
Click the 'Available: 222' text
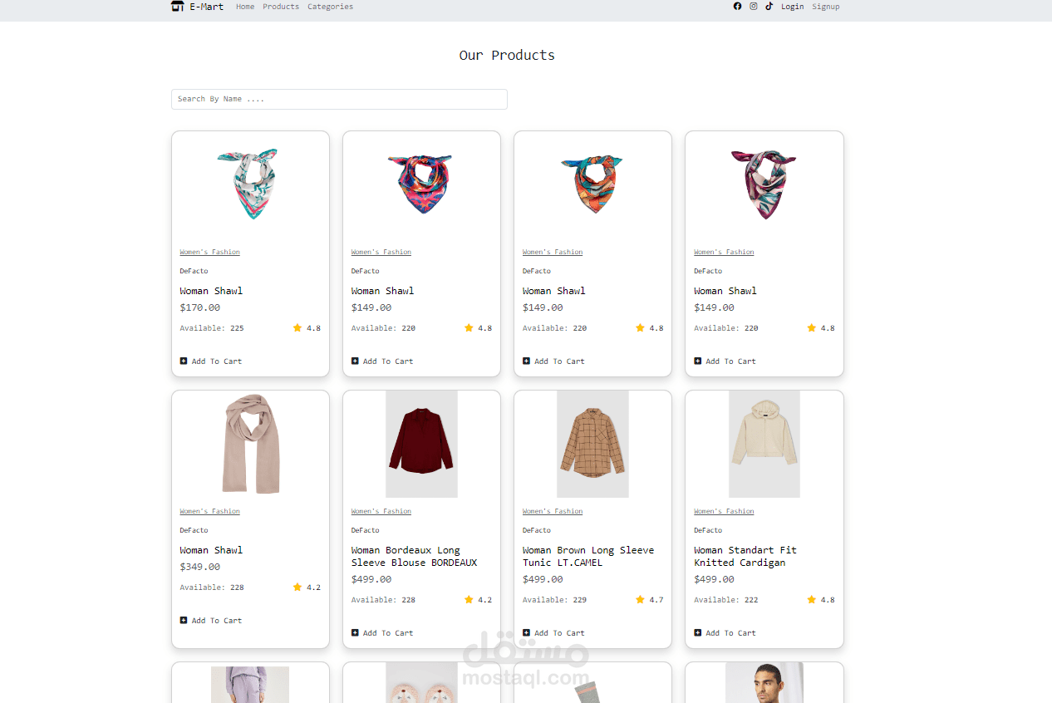pos(726,600)
